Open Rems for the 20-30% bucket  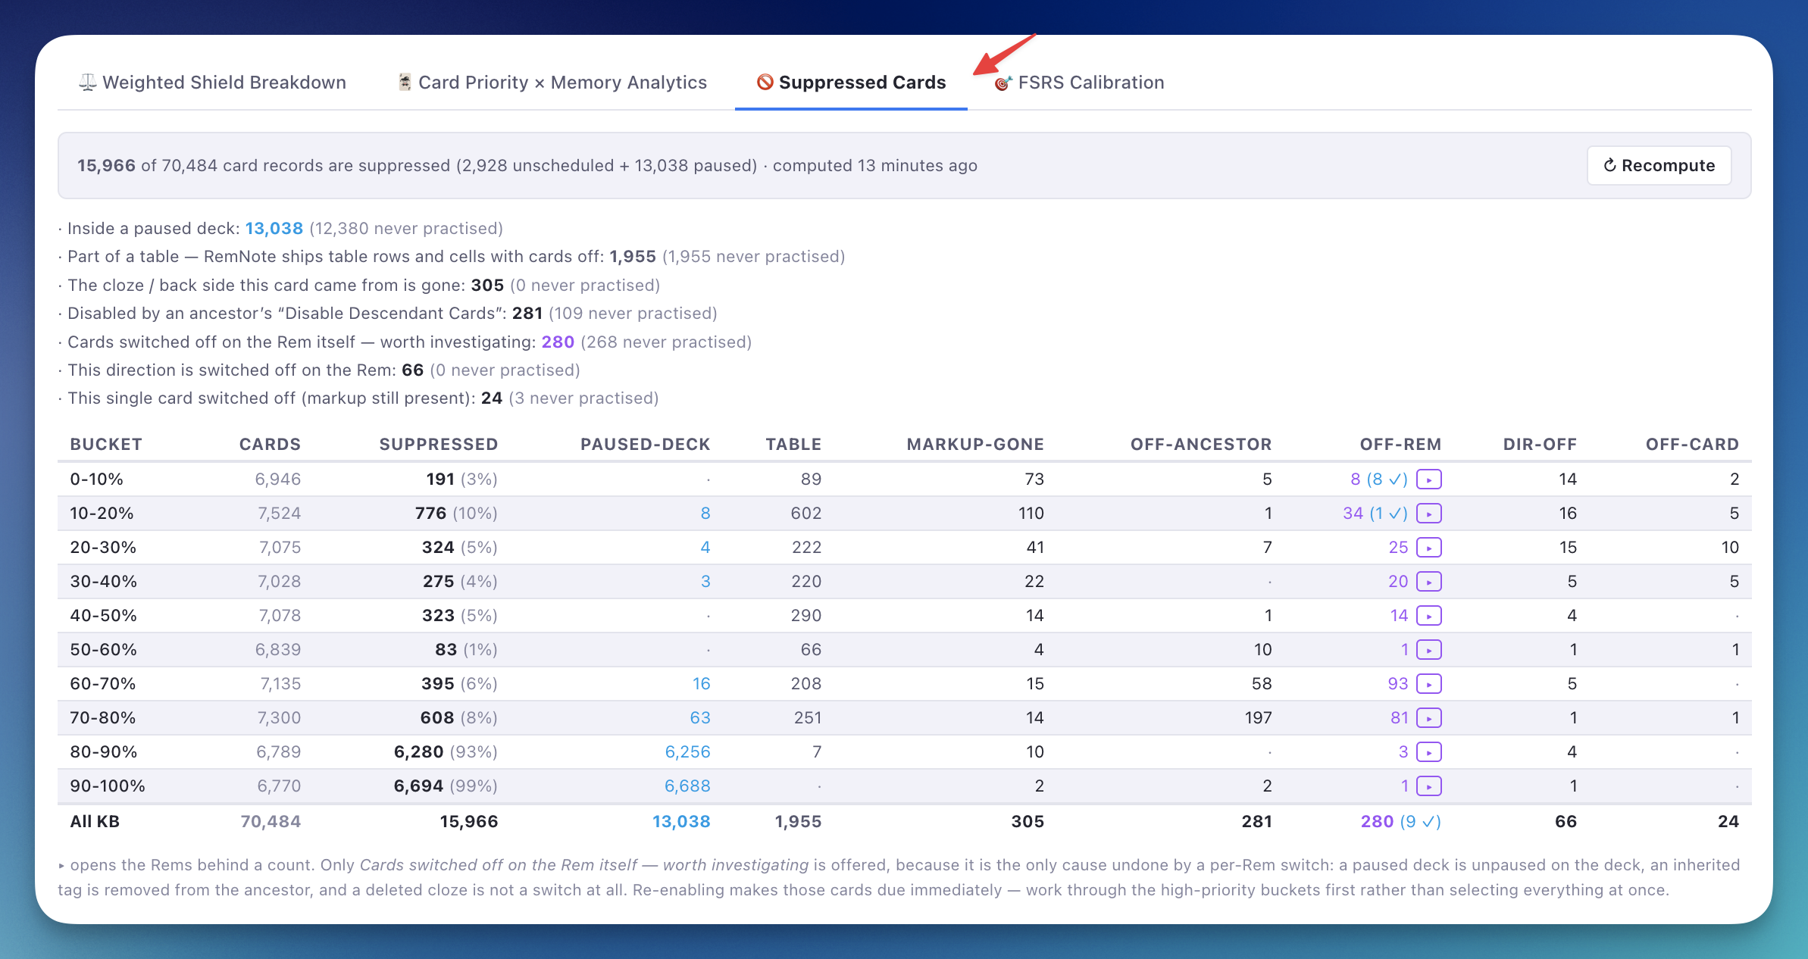coord(1429,548)
